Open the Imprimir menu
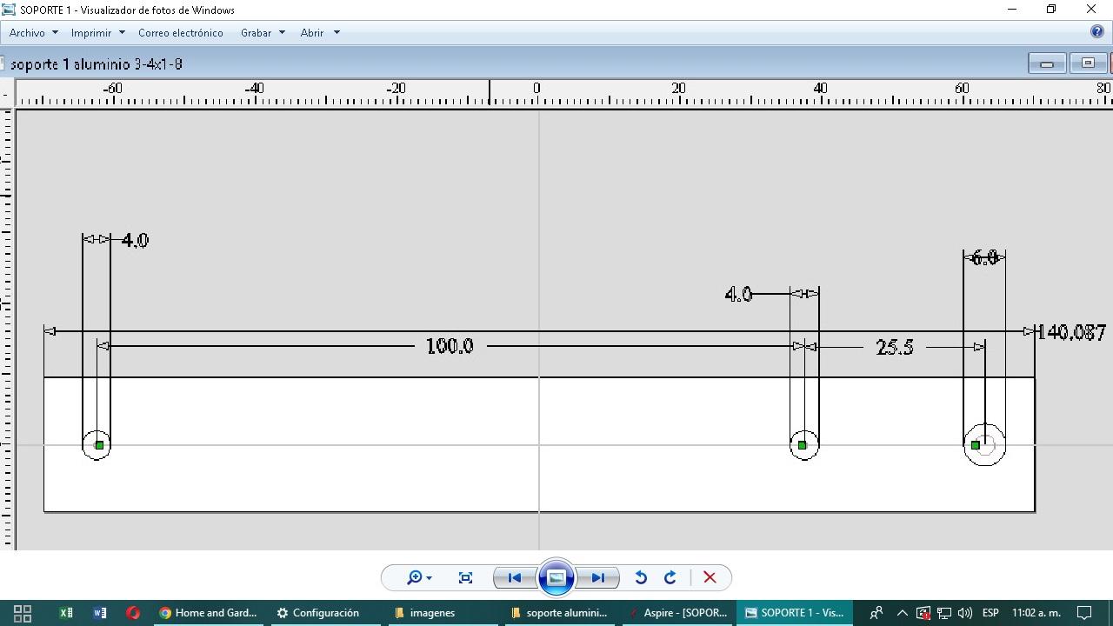 tap(98, 33)
